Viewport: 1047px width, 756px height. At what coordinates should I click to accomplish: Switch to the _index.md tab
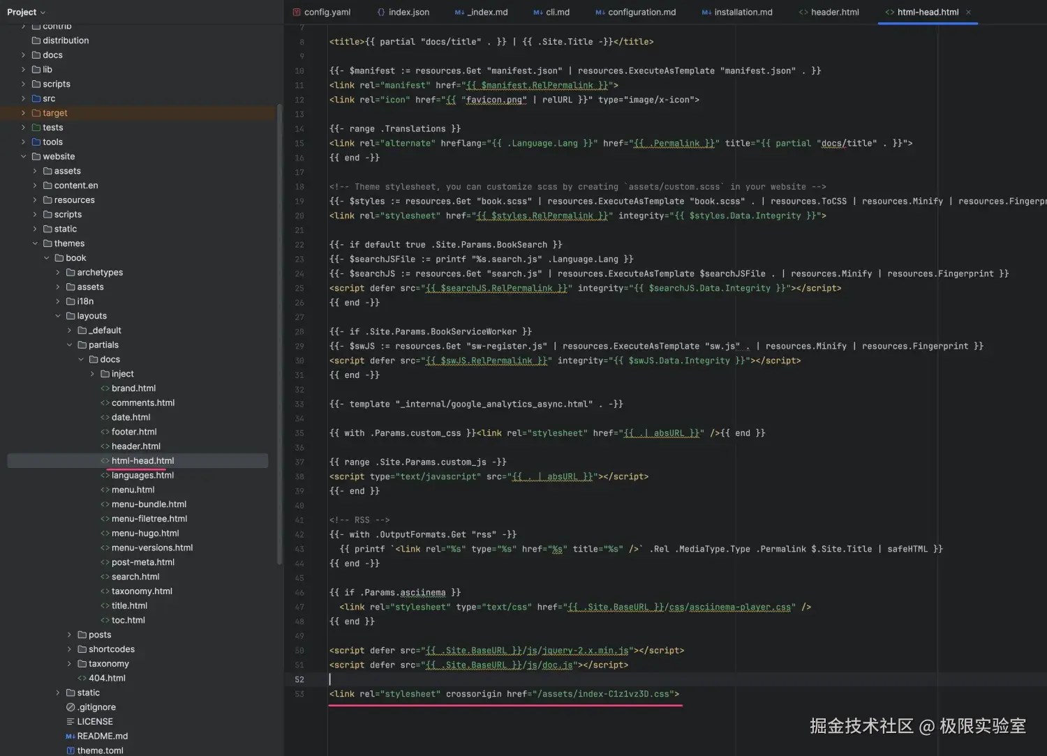(x=481, y=12)
